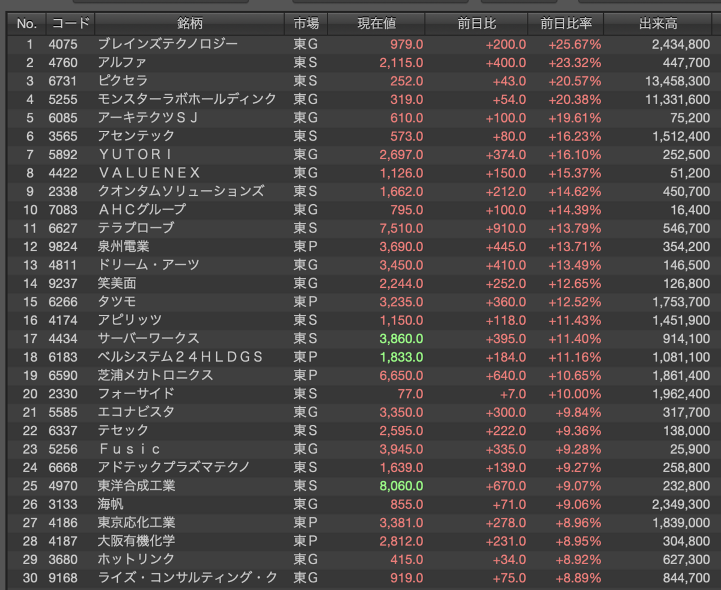Select the 大阪有機化学 stock name
721x590 pixels.
[x=136, y=541]
